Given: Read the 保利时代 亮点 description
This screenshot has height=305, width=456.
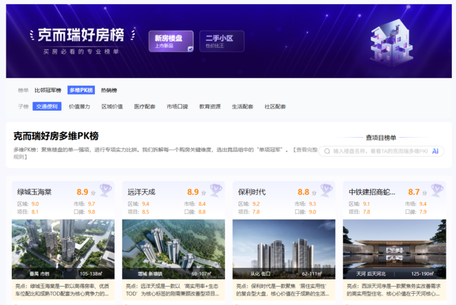Looking at the screenshot, I should [284, 290].
